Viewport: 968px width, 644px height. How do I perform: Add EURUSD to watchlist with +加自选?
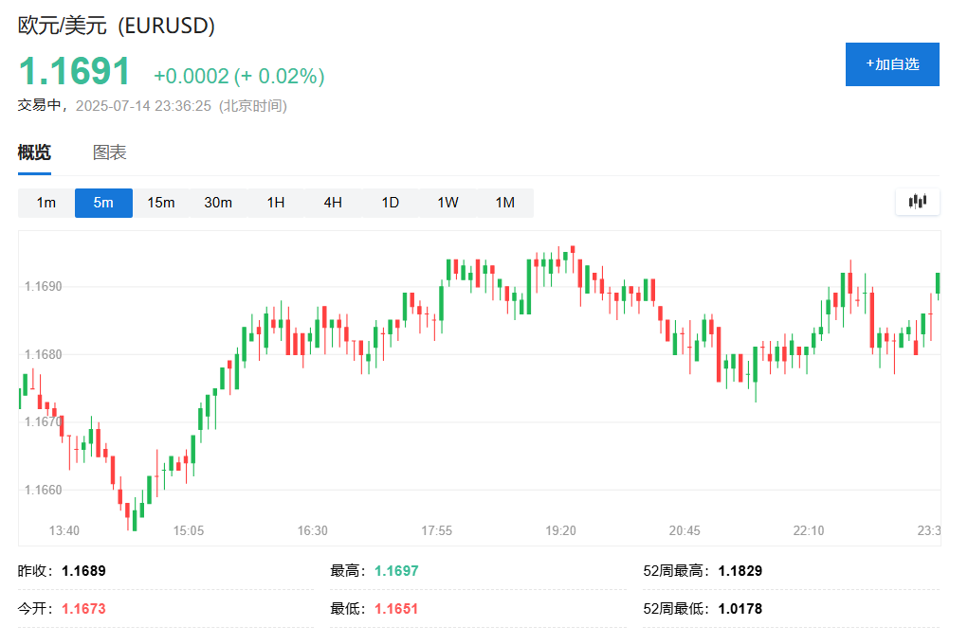(892, 64)
